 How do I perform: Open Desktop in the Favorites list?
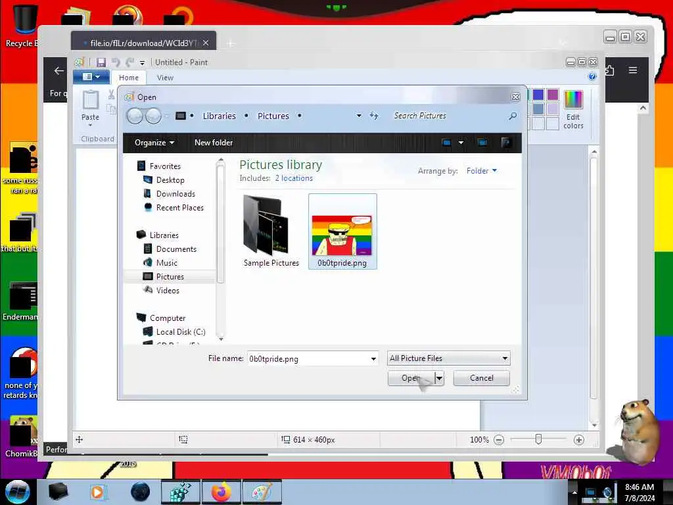point(170,180)
